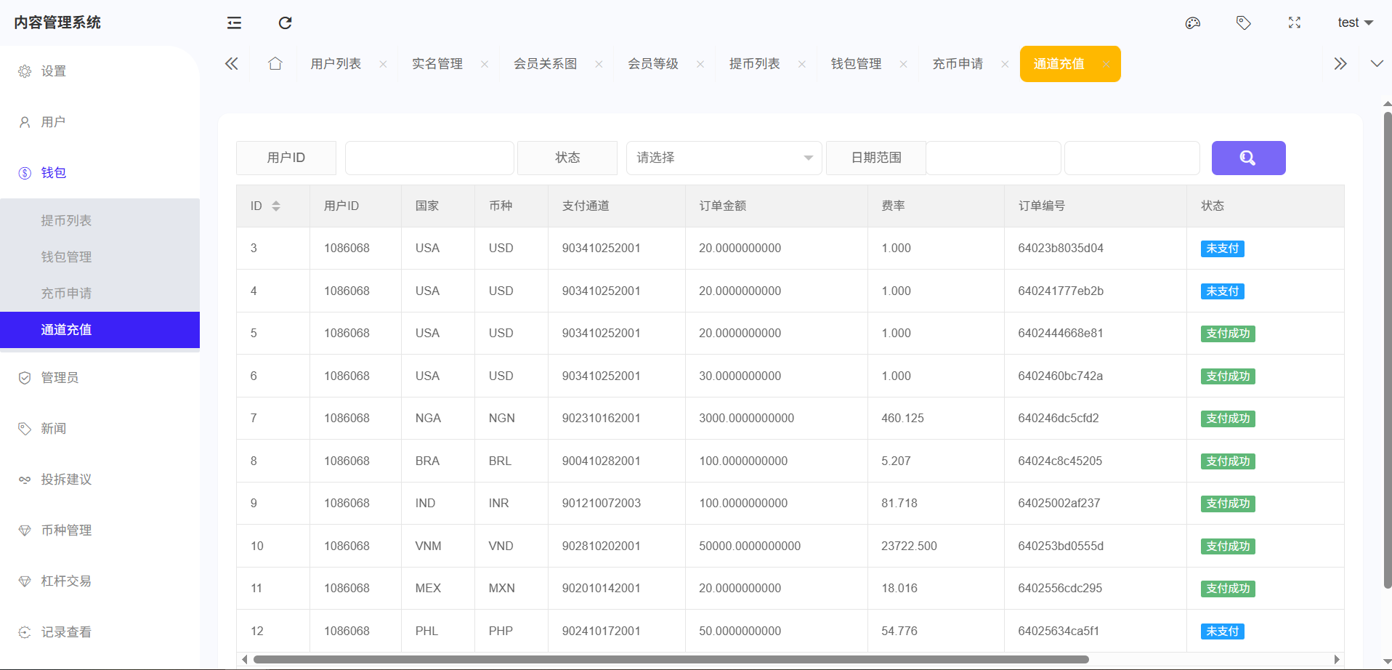
Task: Switch to the 用户列表 tab
Action: [x=336, y=64]
